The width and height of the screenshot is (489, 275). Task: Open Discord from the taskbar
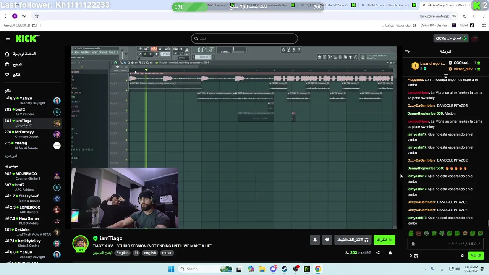pyautogui.click(x=274, y=269)
